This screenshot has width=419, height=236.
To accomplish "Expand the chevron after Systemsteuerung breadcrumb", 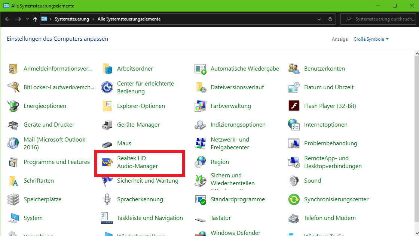I will (93, 19).
